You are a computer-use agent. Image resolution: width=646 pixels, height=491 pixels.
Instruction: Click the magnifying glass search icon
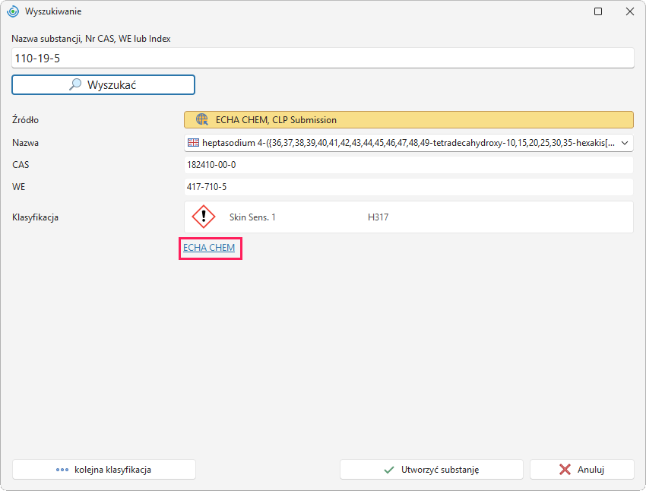[75, 84]
